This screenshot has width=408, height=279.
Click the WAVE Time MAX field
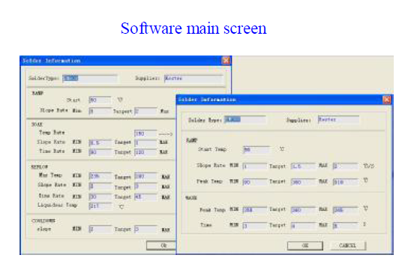tap(345, 226)
